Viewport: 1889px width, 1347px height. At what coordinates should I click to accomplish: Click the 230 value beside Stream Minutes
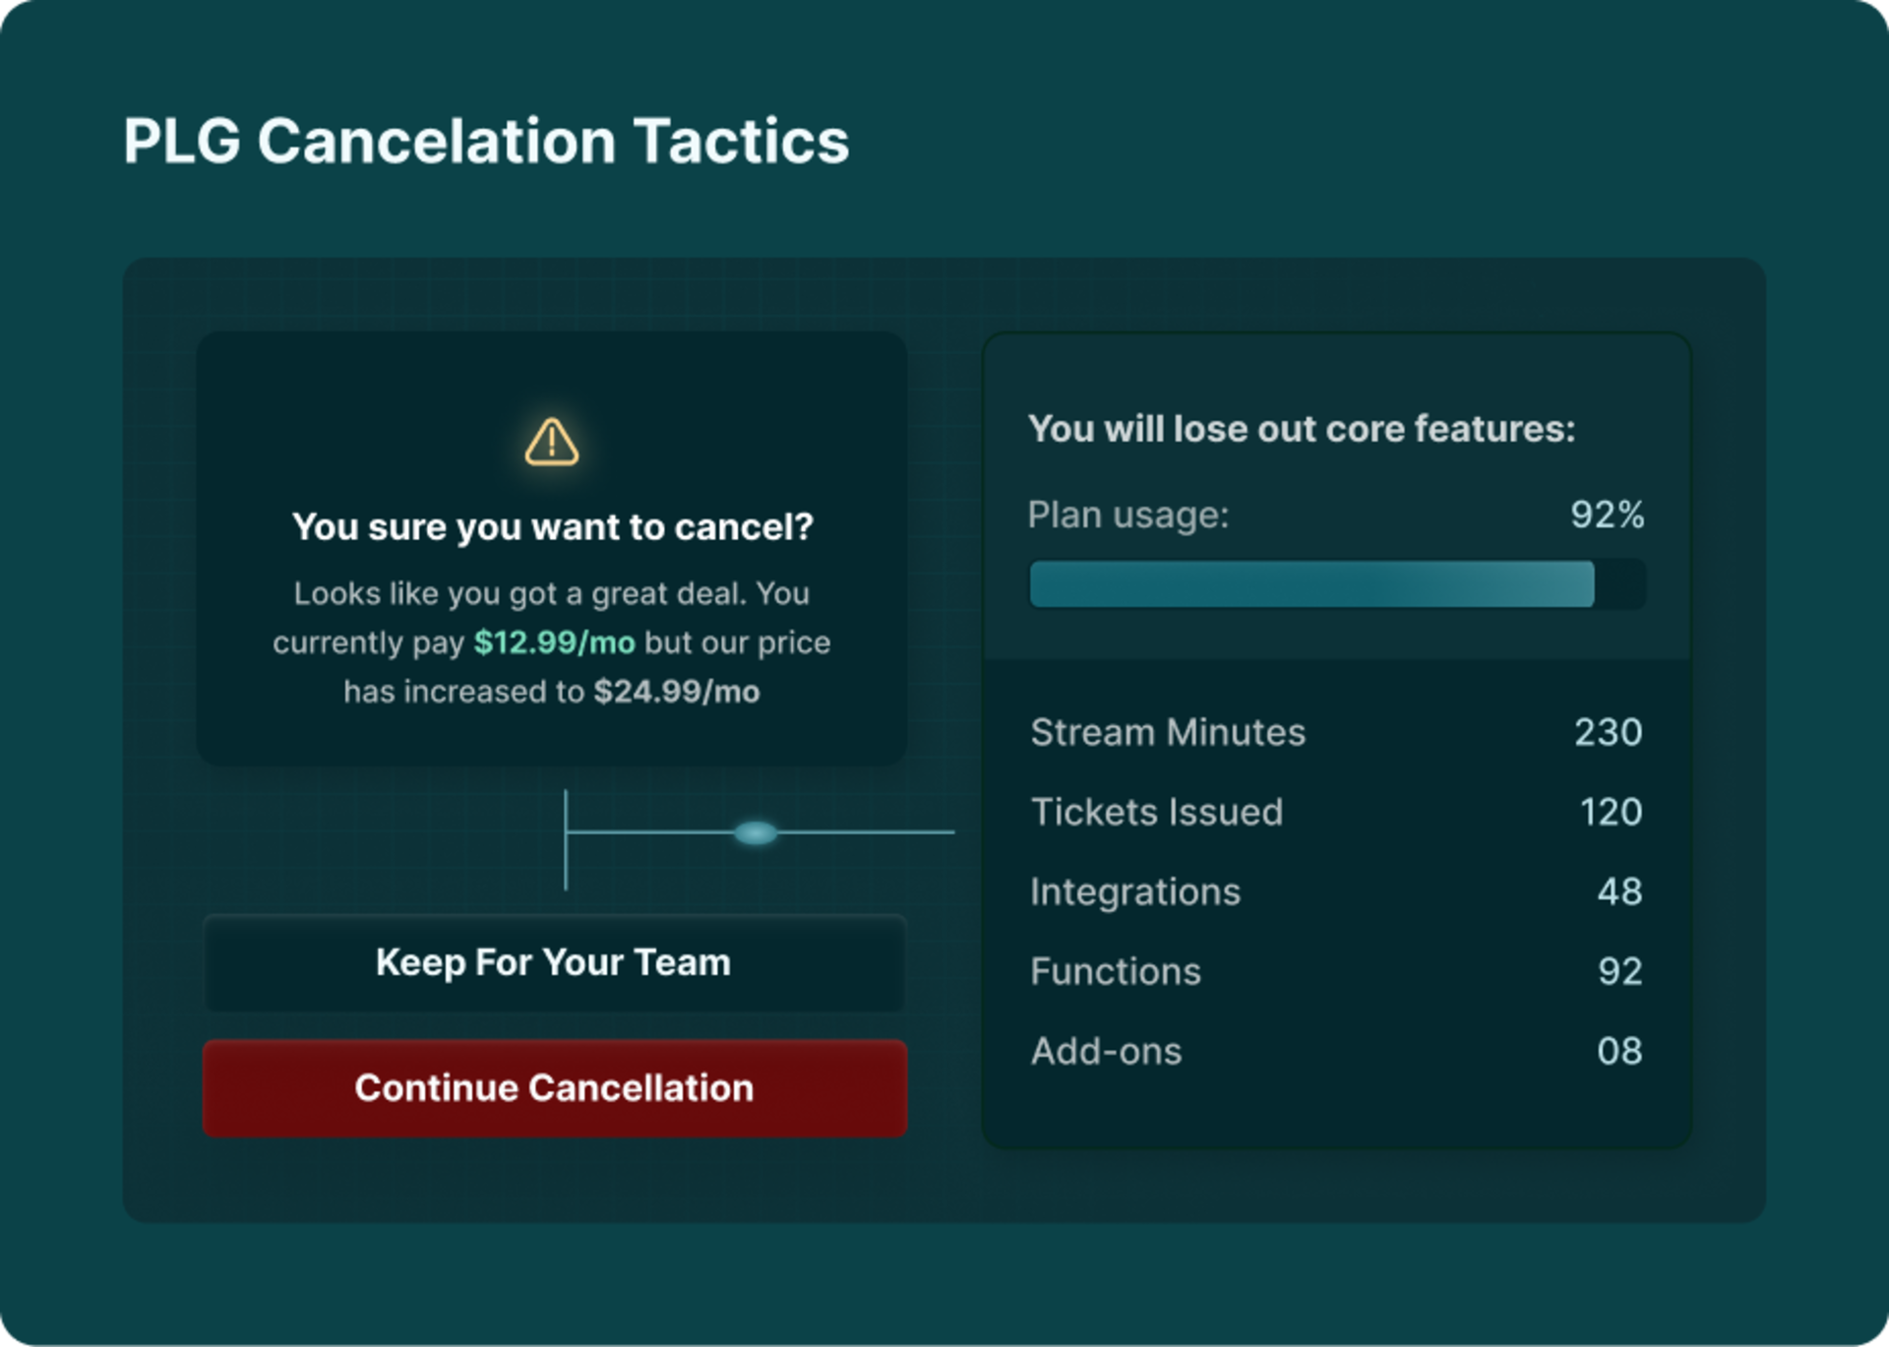pos(1612,732)
